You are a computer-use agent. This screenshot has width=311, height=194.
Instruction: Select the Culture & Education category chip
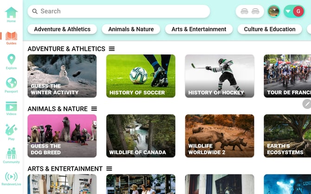(x=270, y=29)
